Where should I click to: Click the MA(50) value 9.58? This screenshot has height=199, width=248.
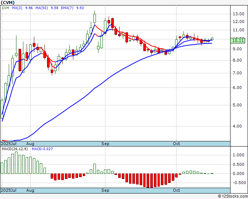(54, 8)
